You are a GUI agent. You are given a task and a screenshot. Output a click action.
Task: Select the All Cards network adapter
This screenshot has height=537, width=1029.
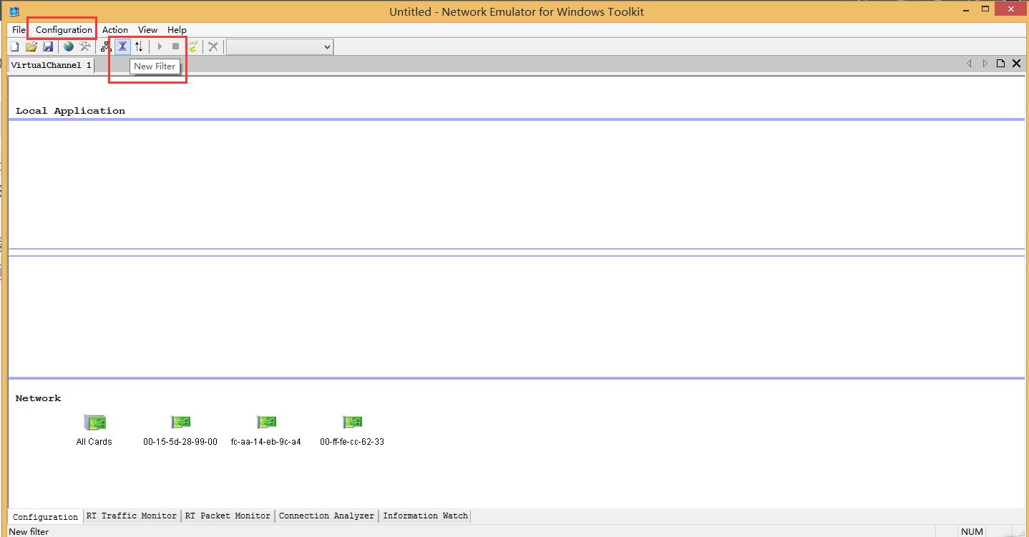[94, 430]
